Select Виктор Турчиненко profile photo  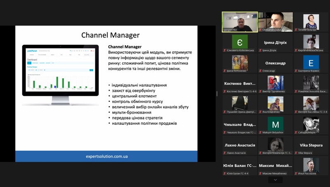[x=276, y=84]
